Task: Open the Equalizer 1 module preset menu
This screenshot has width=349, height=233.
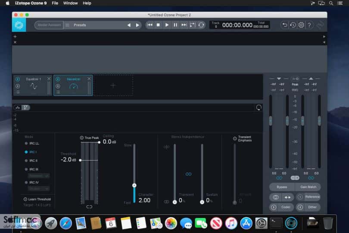Action: [x=18, y=92]
